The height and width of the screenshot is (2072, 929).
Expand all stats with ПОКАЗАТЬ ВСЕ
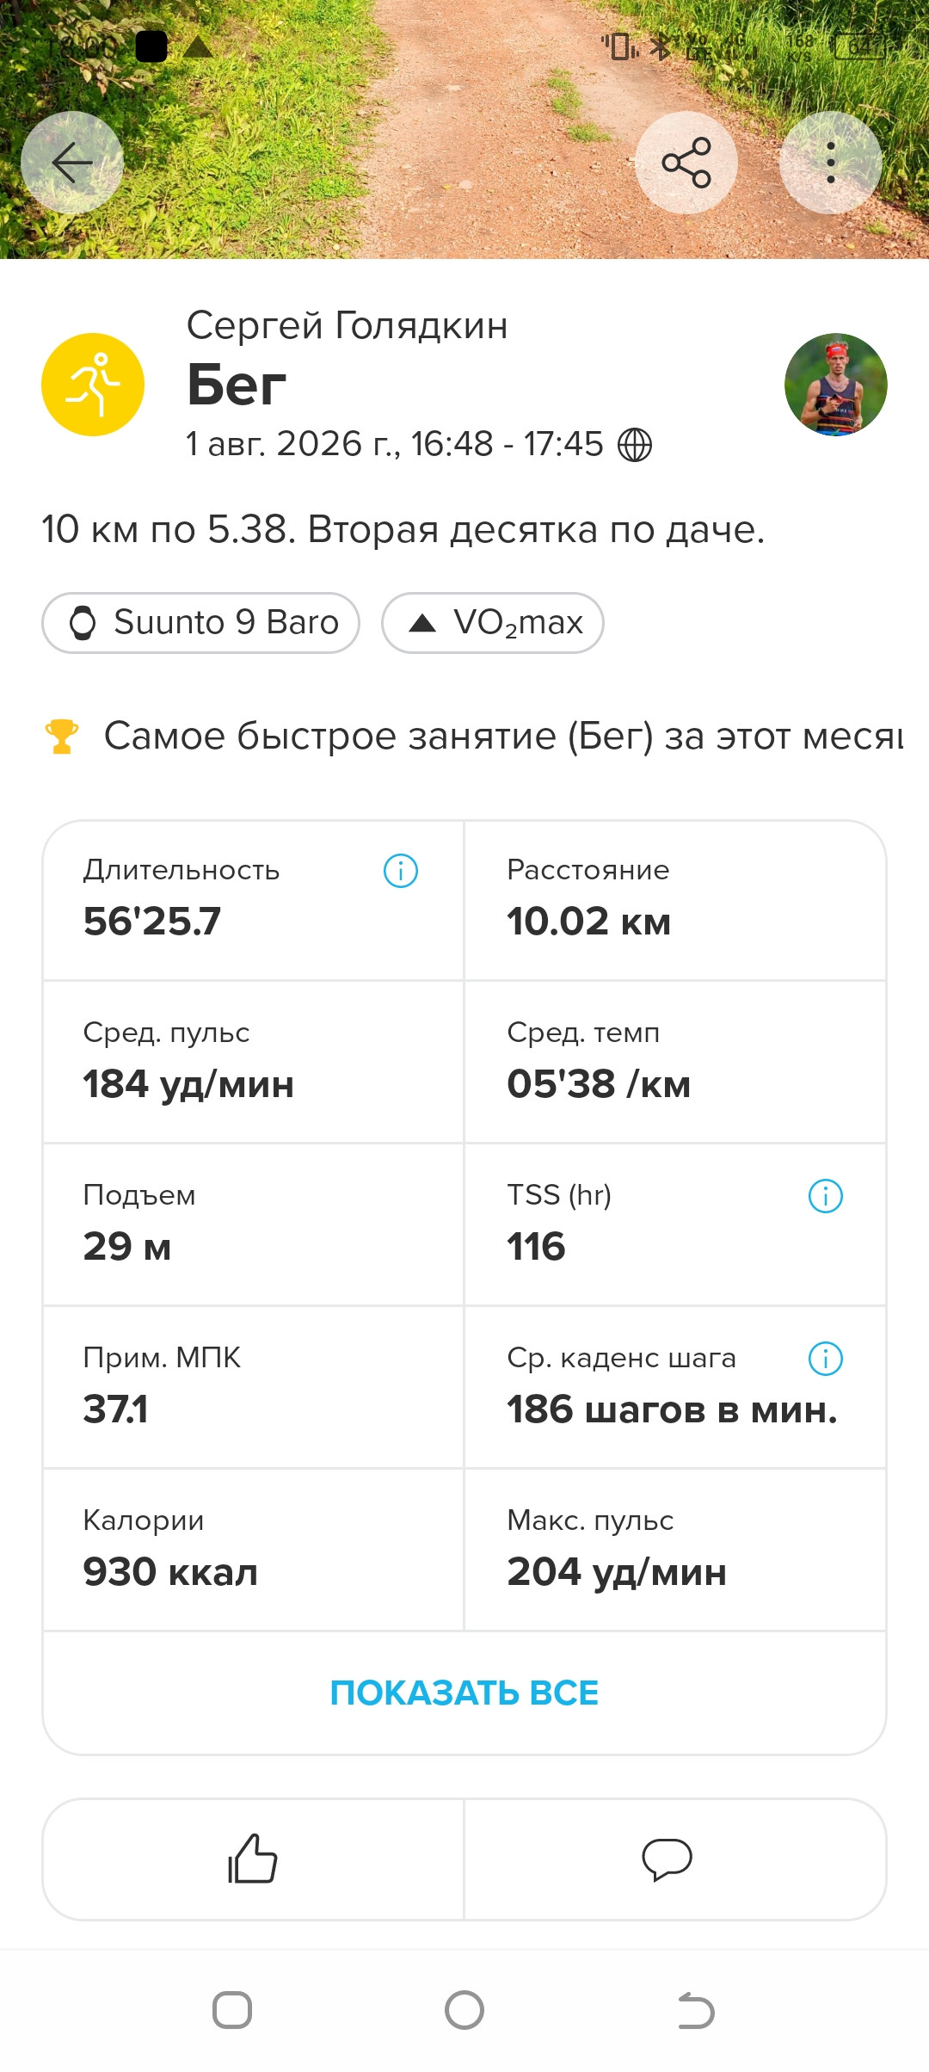(x=464, y=1693)
